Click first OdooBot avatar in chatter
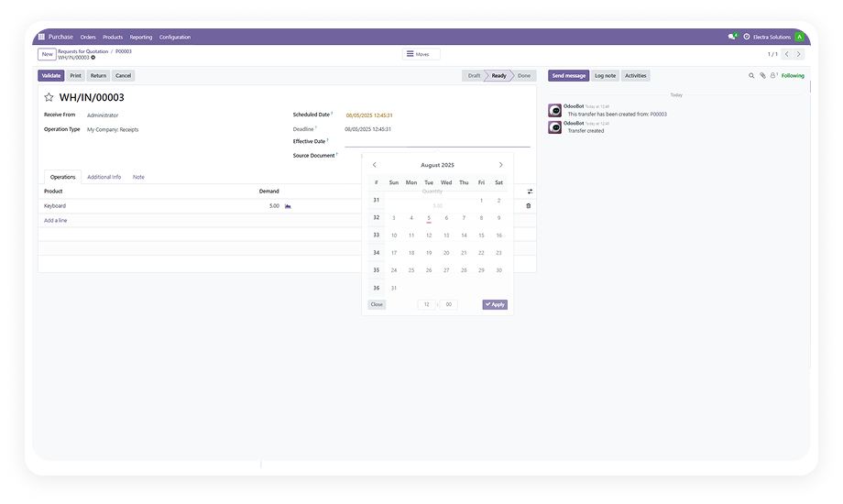 pos(555,110)
